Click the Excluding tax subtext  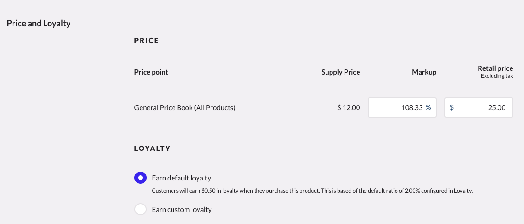coord(496,76)
